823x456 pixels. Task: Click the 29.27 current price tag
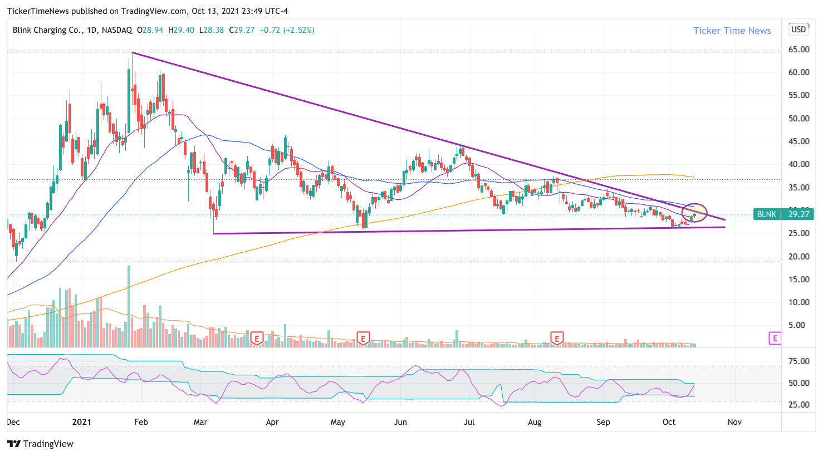click(798, 214)
